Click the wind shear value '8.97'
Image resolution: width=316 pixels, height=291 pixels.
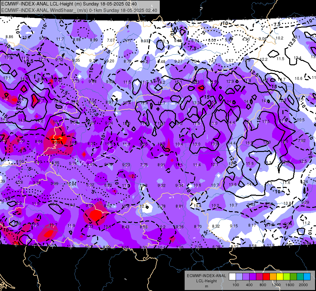tap(109, 102)
